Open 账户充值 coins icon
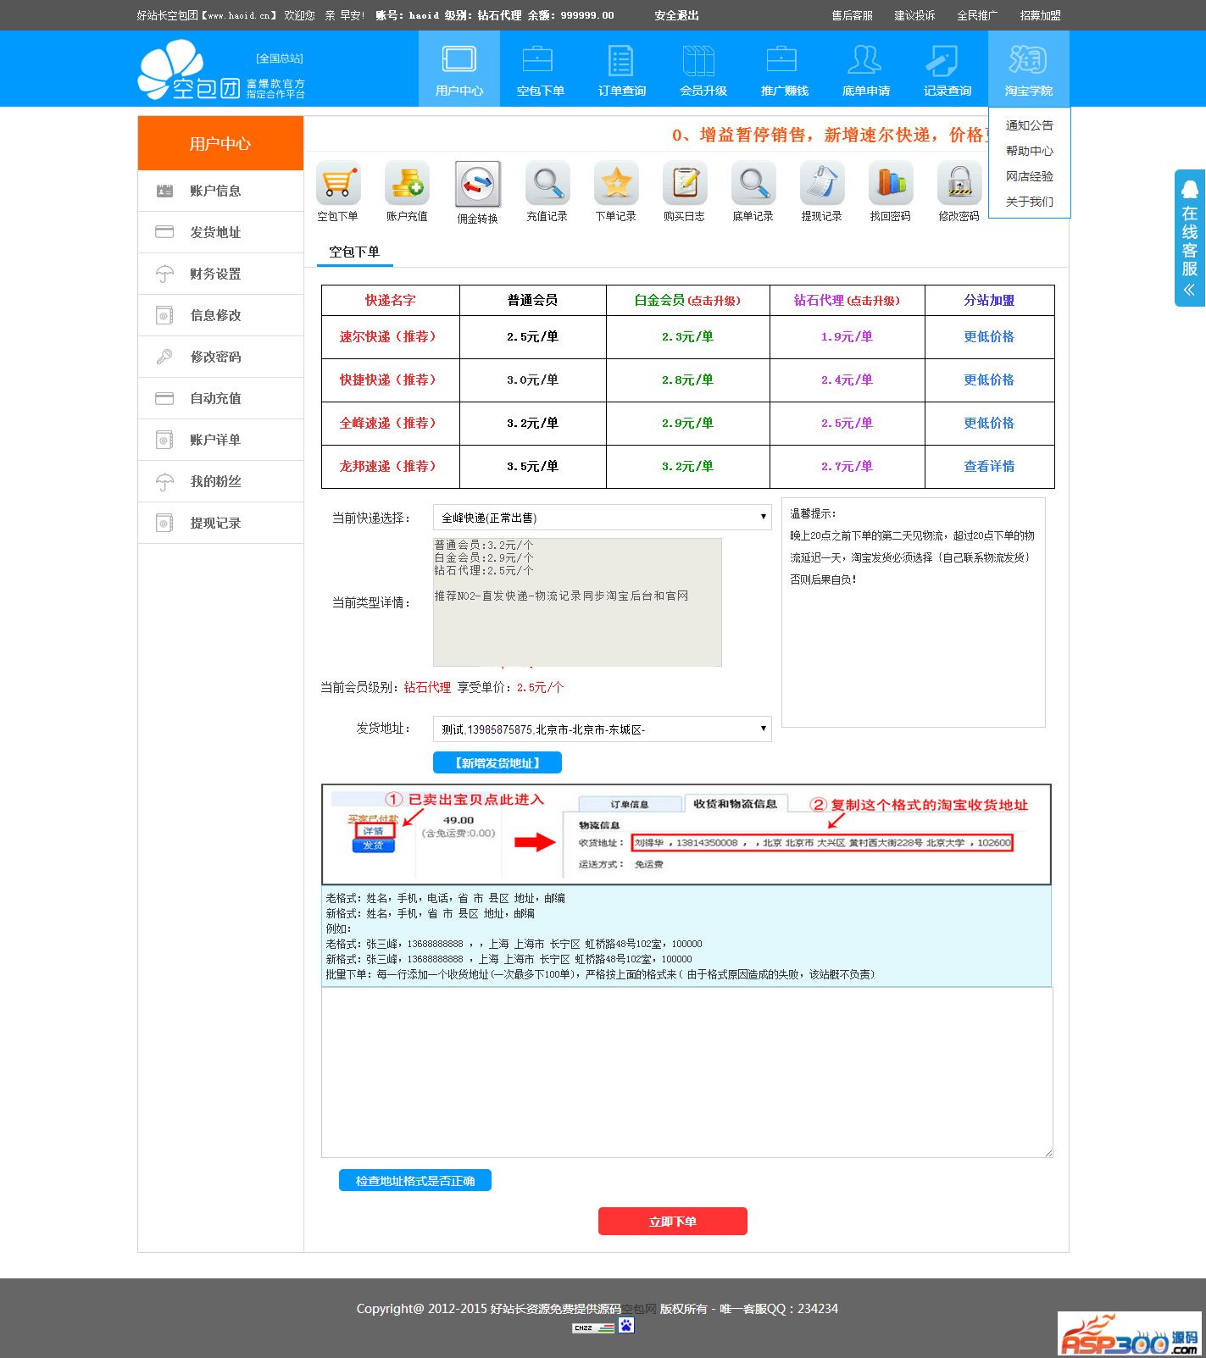The width and height of the screenshot is (1206, 1358). click(x=407, y=183)
